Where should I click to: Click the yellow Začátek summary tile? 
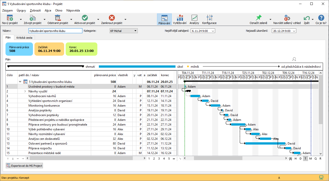[49, 49]
